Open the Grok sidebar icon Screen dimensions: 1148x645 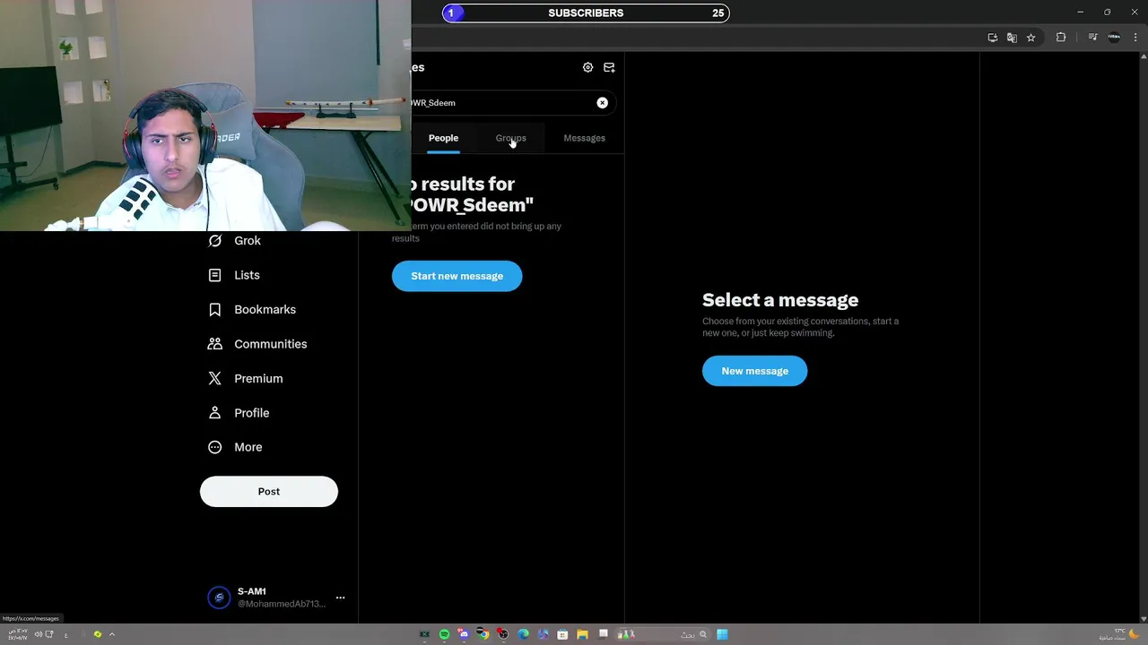[x=214, y=241]
